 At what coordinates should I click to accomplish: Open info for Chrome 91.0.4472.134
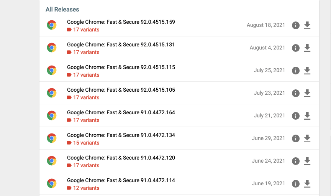click(295, 138)
